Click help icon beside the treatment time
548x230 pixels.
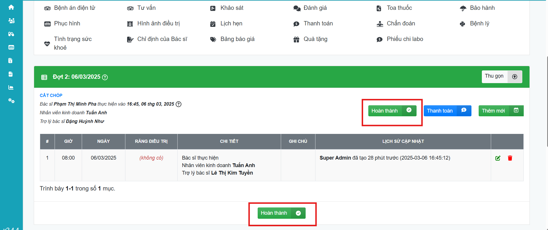pos(179,104)
